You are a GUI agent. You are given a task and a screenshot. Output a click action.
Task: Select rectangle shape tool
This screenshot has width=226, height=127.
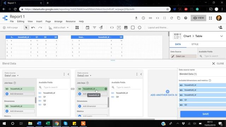[x=133, y=28]
